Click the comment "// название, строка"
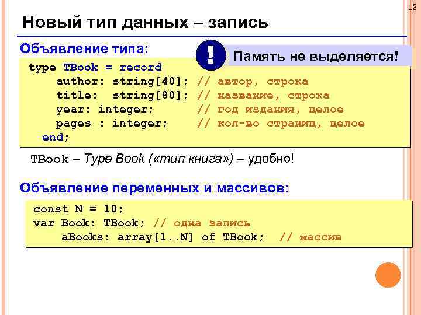 point(263,95)
